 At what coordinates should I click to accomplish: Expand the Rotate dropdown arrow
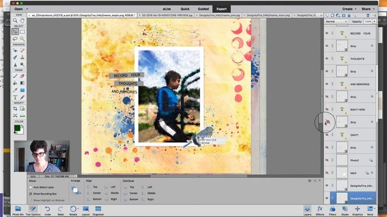pos(78,209)
